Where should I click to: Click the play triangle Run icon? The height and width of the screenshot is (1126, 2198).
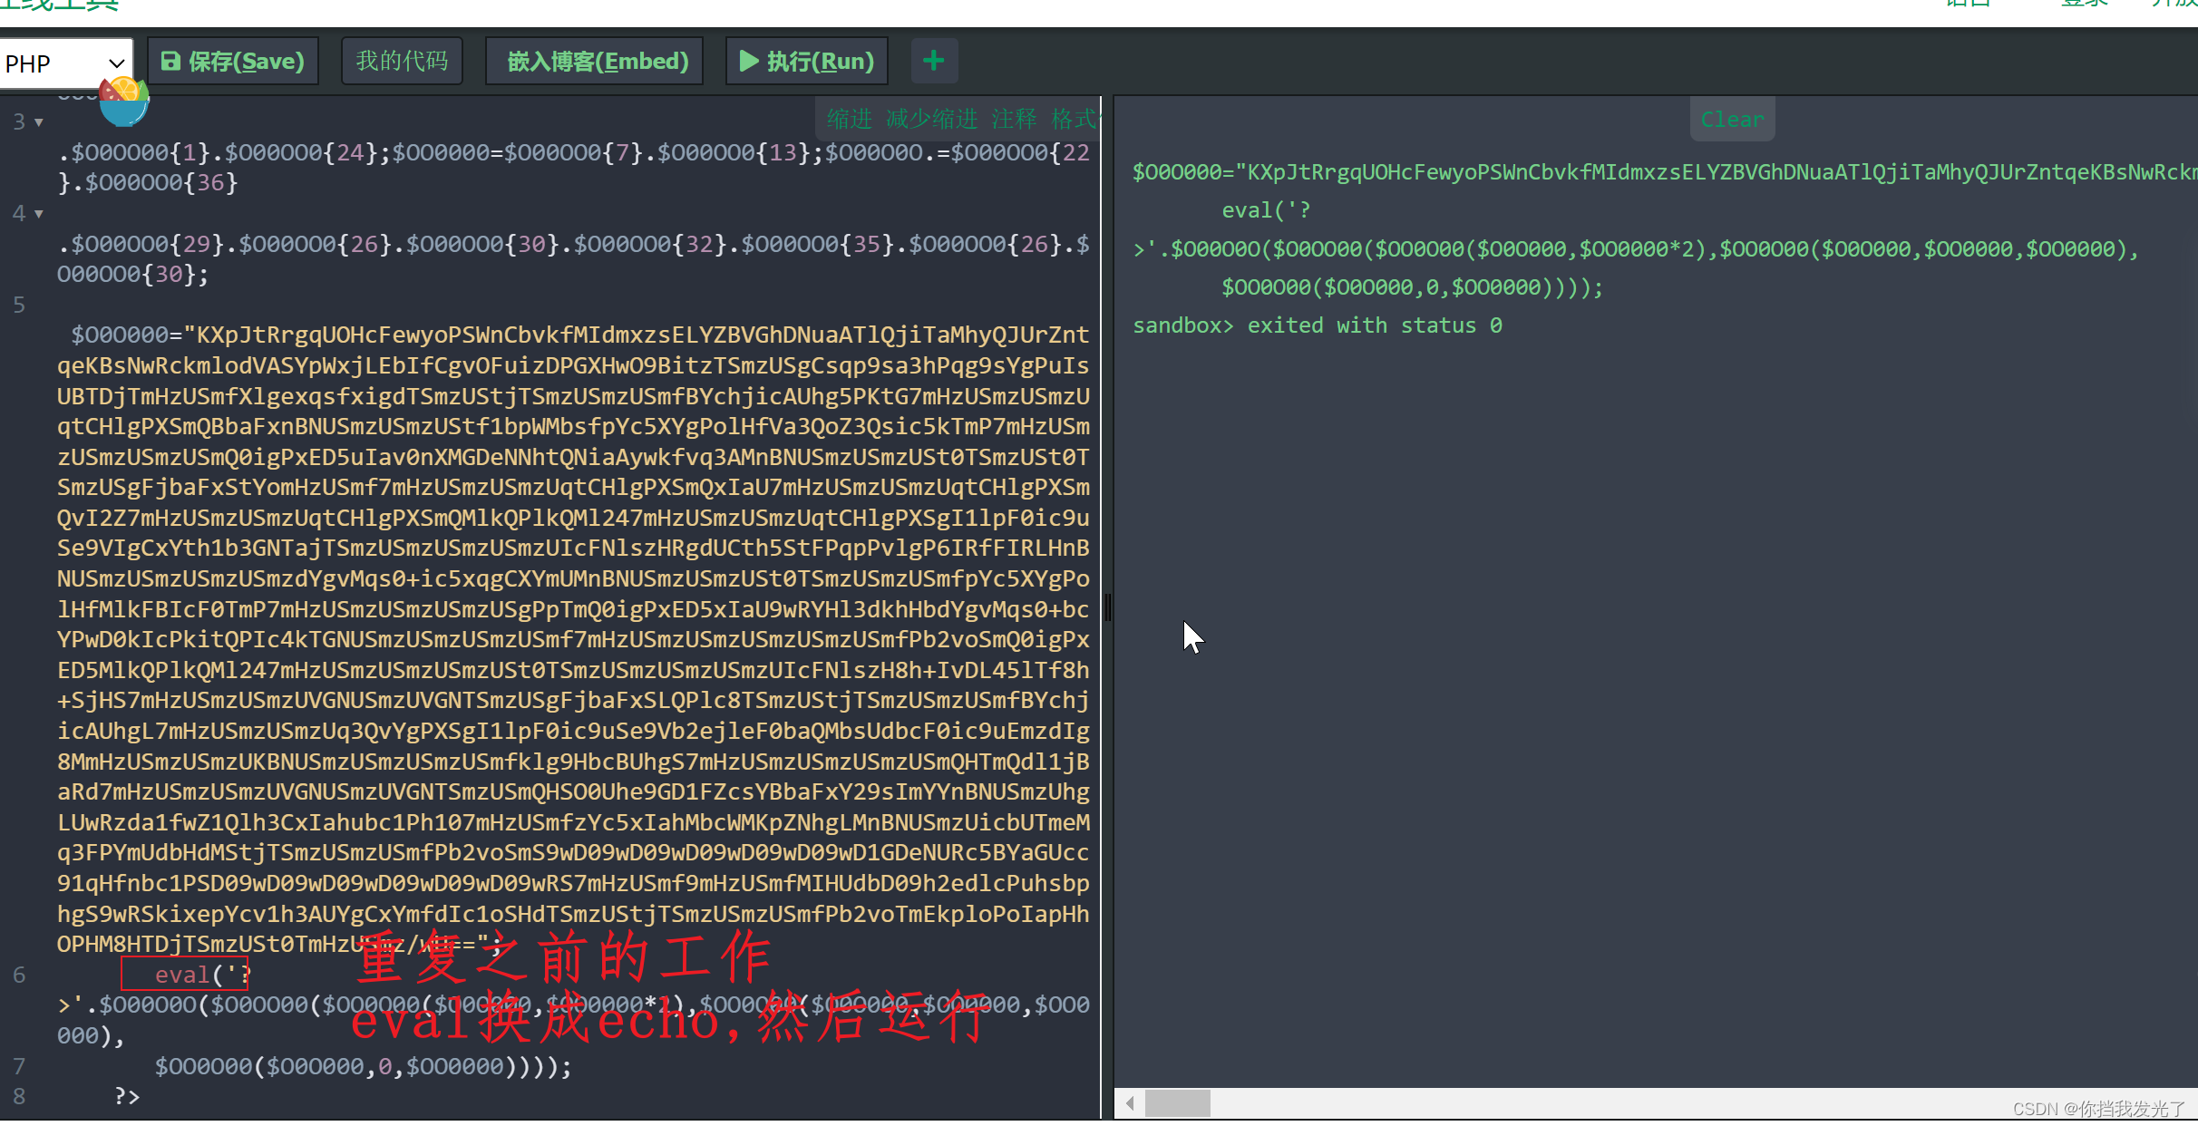coord(748,61)
